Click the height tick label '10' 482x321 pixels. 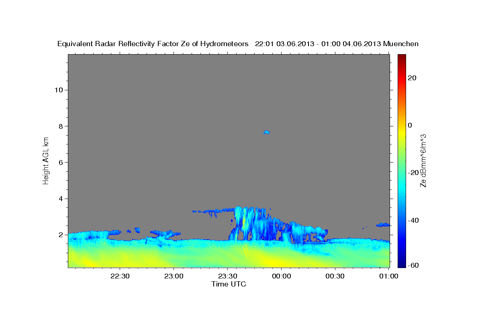point(59,90)
